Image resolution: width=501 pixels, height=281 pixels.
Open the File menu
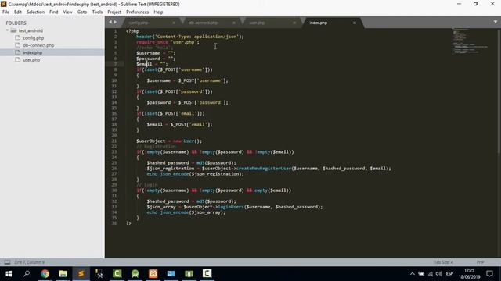click(5, 12)
